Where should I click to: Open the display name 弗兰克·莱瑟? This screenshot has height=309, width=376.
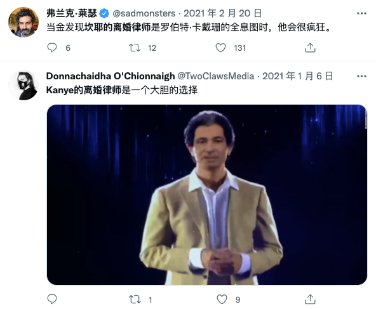point(72,13)
